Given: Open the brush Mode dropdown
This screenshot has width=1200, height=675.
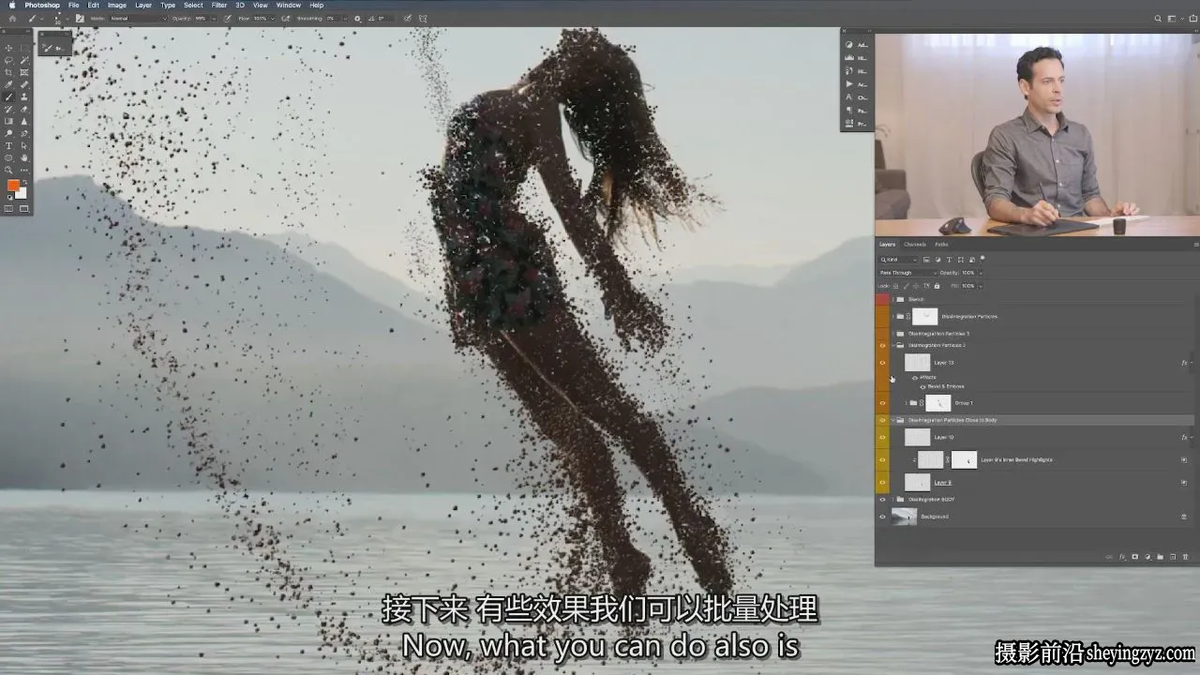Looking at the screenshot, I should click(x=139, y=18).
